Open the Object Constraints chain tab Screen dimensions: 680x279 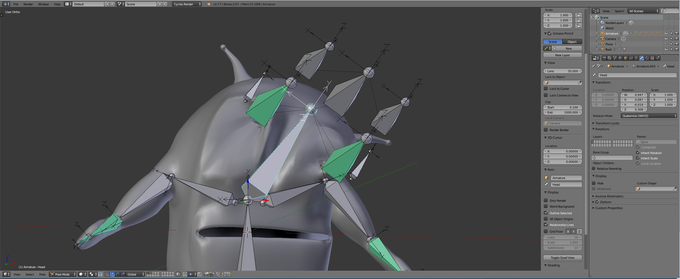pos(631,58)
